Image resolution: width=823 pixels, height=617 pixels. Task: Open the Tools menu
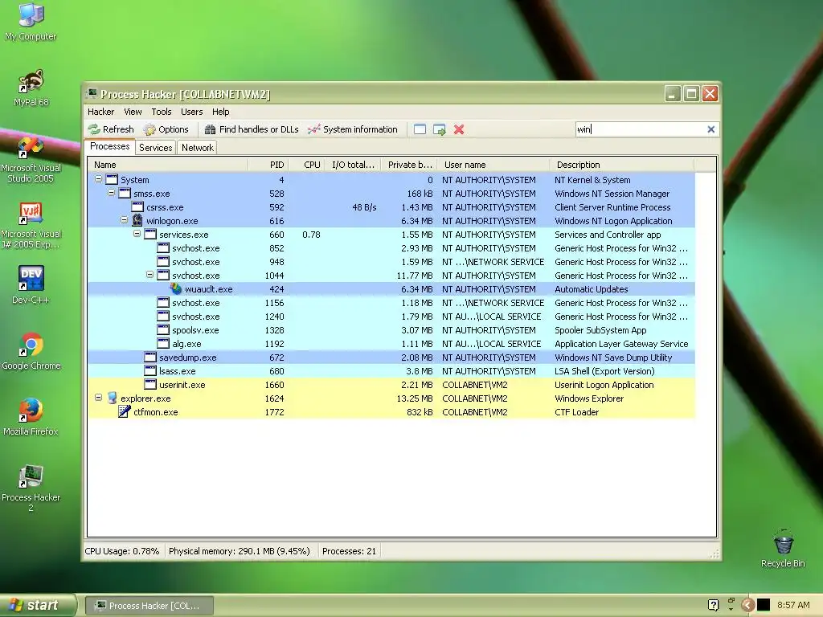coord(162,112)
